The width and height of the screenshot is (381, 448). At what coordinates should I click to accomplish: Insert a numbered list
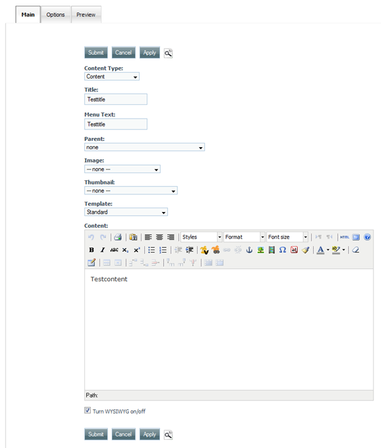pyautogui.click(x=163, y=250)
